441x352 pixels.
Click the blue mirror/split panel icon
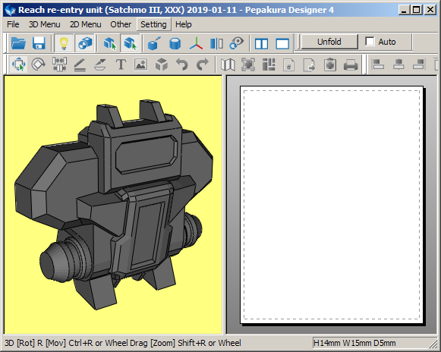[x=216, y=43]
